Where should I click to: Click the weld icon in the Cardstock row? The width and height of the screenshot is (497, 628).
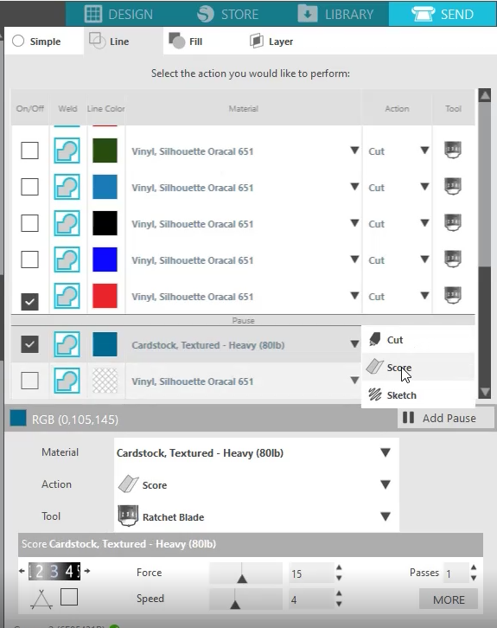point(67,344)
